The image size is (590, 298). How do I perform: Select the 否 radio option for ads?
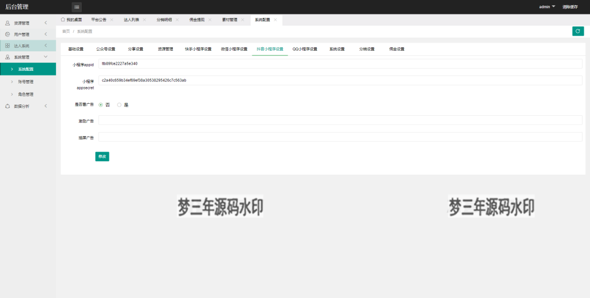[101, 105]
